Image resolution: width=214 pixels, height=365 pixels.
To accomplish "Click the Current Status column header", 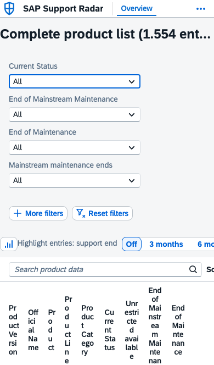I will (x=109, y=330).
